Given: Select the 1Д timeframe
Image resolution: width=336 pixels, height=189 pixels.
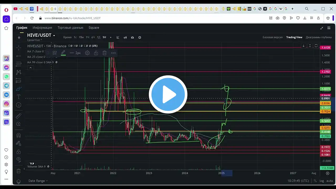Looking at the screenshot, I should [x=99, y=37].
